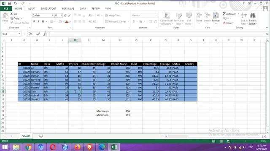Switch to Page Break Preview icon
The height and width of the screenshot is (151, 270).
229,141
